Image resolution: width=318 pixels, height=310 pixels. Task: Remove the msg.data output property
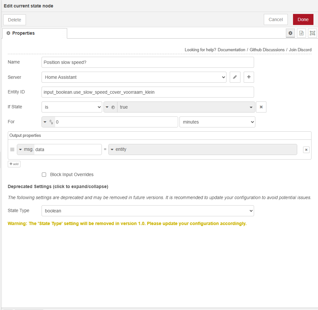[x=306, y=149]
